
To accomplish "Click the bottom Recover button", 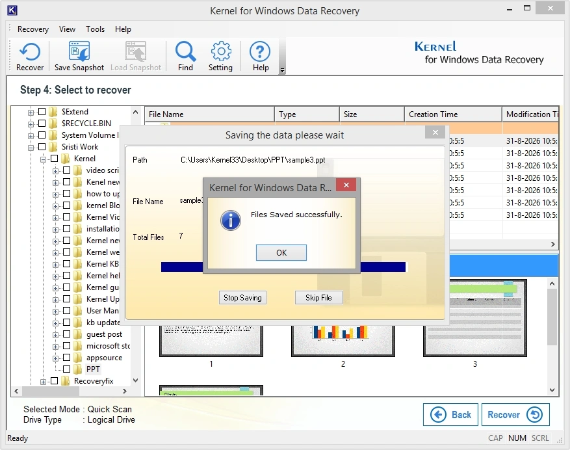I will coord(515,414).
